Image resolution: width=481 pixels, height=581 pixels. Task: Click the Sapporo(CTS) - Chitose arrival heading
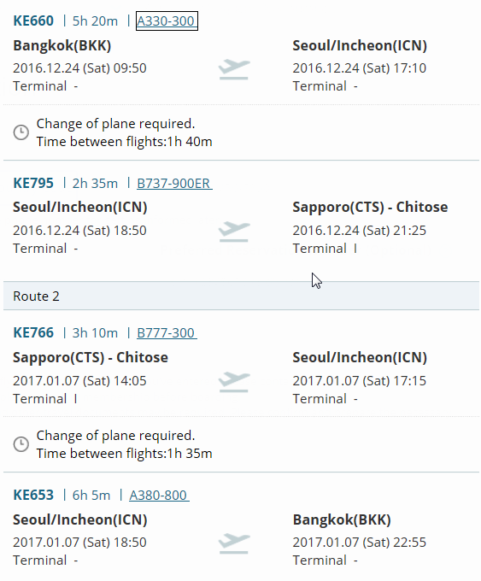point(370,207)
